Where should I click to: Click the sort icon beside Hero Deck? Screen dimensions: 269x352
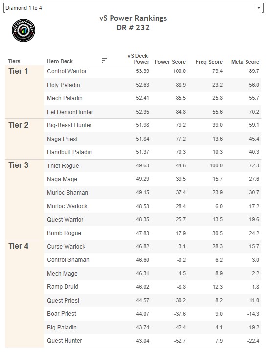click(x=104, y=60)
